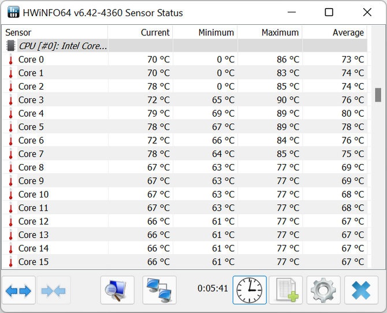Click the Minimum column header
Screen dimensions: 387x313
click(205, 32)
